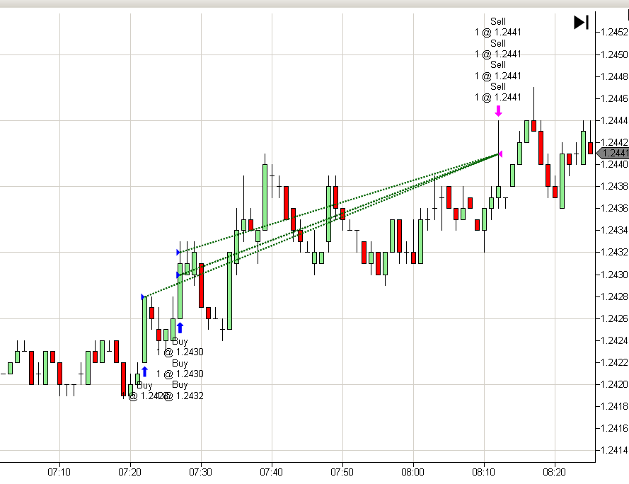Click the 08:10 time axis label
629x484 pixels.
pyautogui.click(x=484, y=472)
